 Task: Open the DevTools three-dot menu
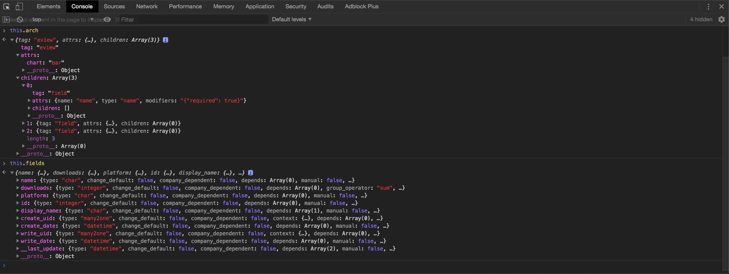(x=708, y=6)
